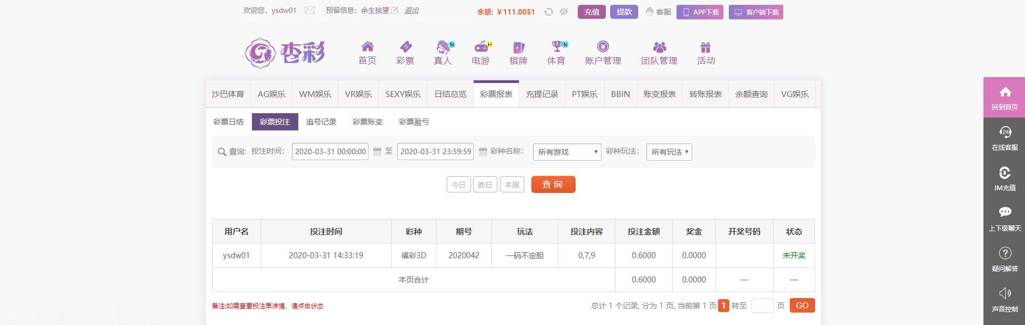
Task: Click the end time field 2020-03-31 23:59:59
Action: pos(435,151)
